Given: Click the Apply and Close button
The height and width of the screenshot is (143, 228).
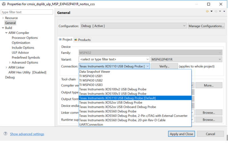Looking at the screenshot, I should coord(181,134).
